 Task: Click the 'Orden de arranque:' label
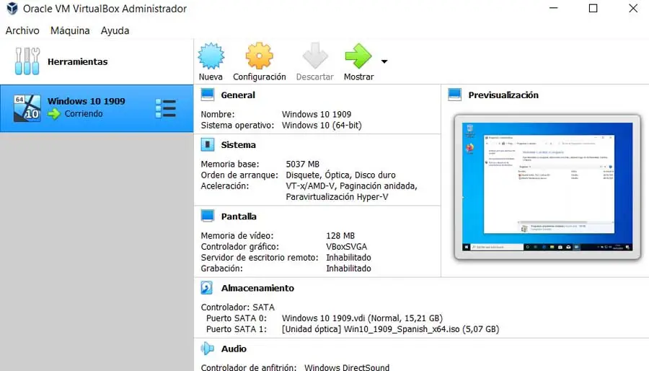pos(239,175)
